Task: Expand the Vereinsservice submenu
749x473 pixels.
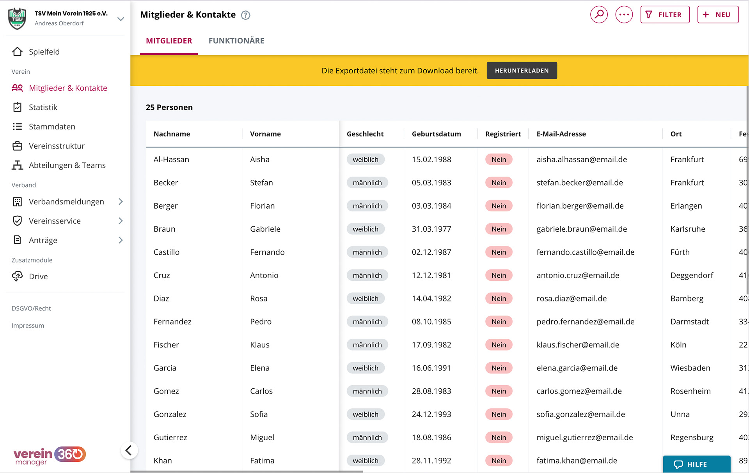Action: click(121, 221)
